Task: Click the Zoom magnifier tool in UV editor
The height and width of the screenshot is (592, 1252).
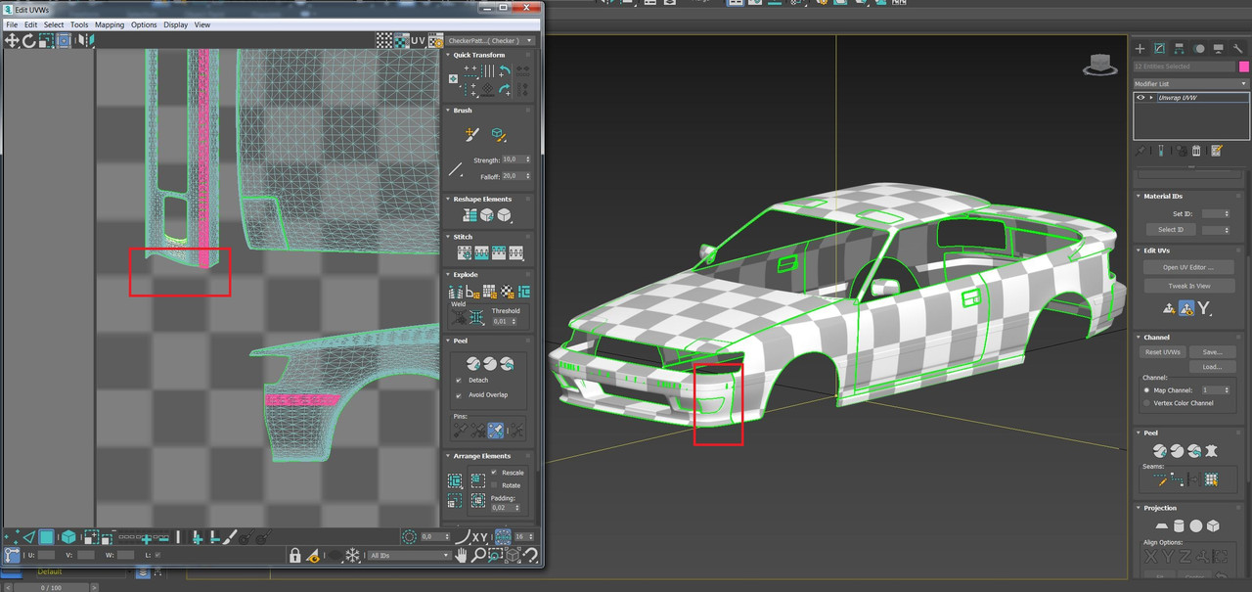Action: 478,555
